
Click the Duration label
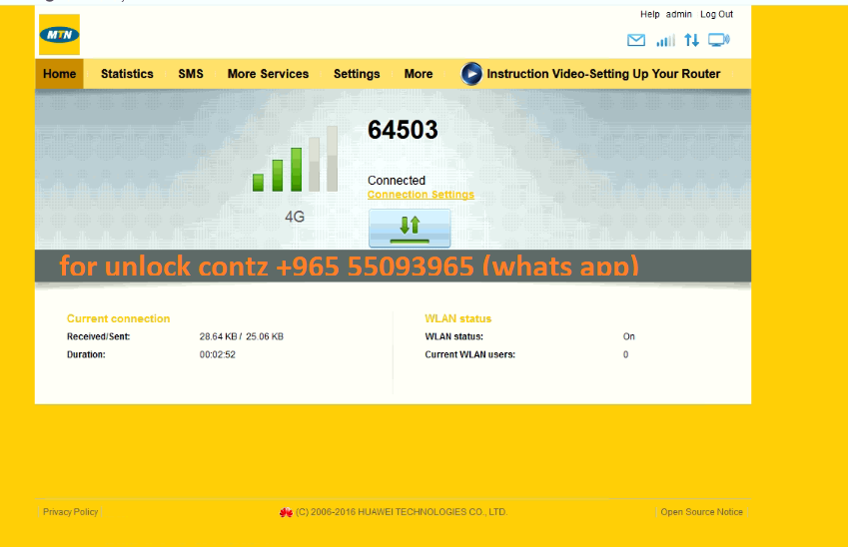pos(86,354)
